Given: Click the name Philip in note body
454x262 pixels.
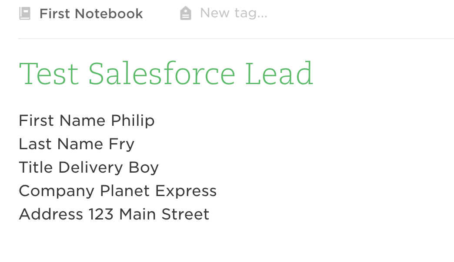Looking at the screenshot, I should pos(133,121).
